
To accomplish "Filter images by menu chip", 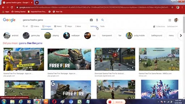I will tap(171, 36).
